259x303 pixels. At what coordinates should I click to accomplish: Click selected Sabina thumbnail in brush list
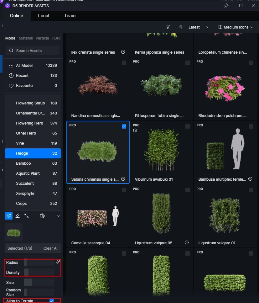14,232
